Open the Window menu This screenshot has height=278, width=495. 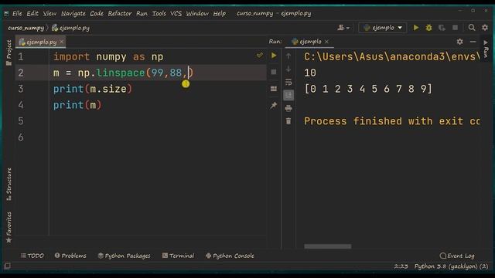pos(197,14)
